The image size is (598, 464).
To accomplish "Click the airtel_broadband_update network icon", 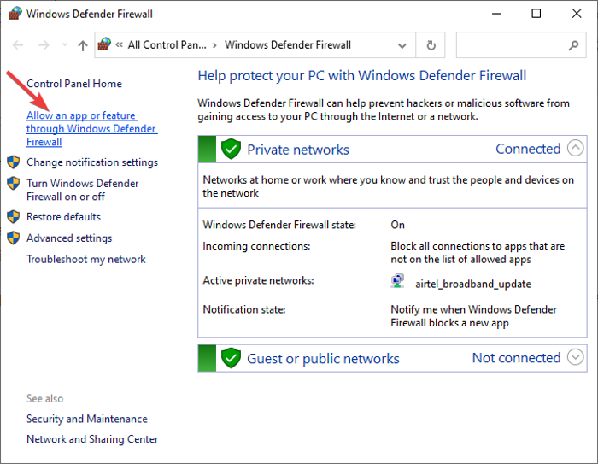I will point(398,281).
